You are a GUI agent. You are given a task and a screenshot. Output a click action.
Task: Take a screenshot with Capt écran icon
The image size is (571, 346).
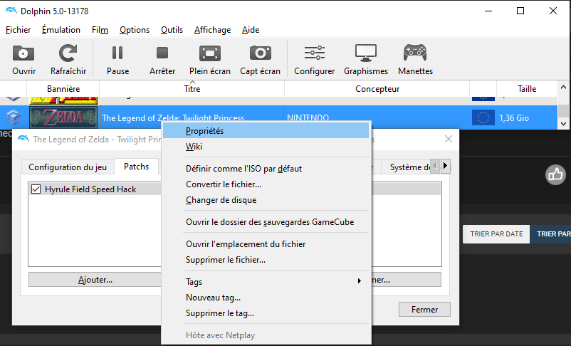coord(260,53)
